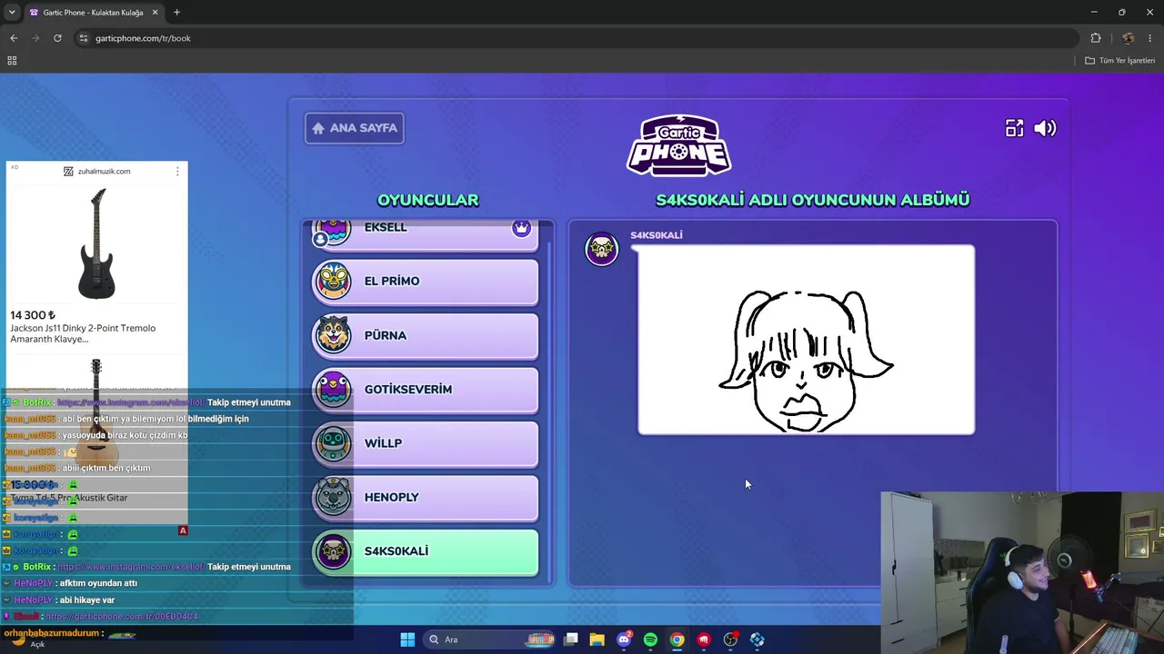Image resolution: width=1164 pixels, height=654 pixels.
Task: View site information for garticphone.com
Action: pyautogui.click(x=83, y=38)
